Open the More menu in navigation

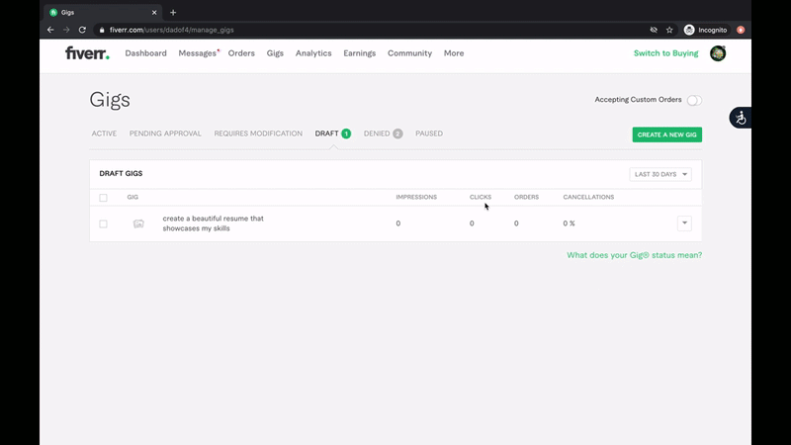click(454, 53)
